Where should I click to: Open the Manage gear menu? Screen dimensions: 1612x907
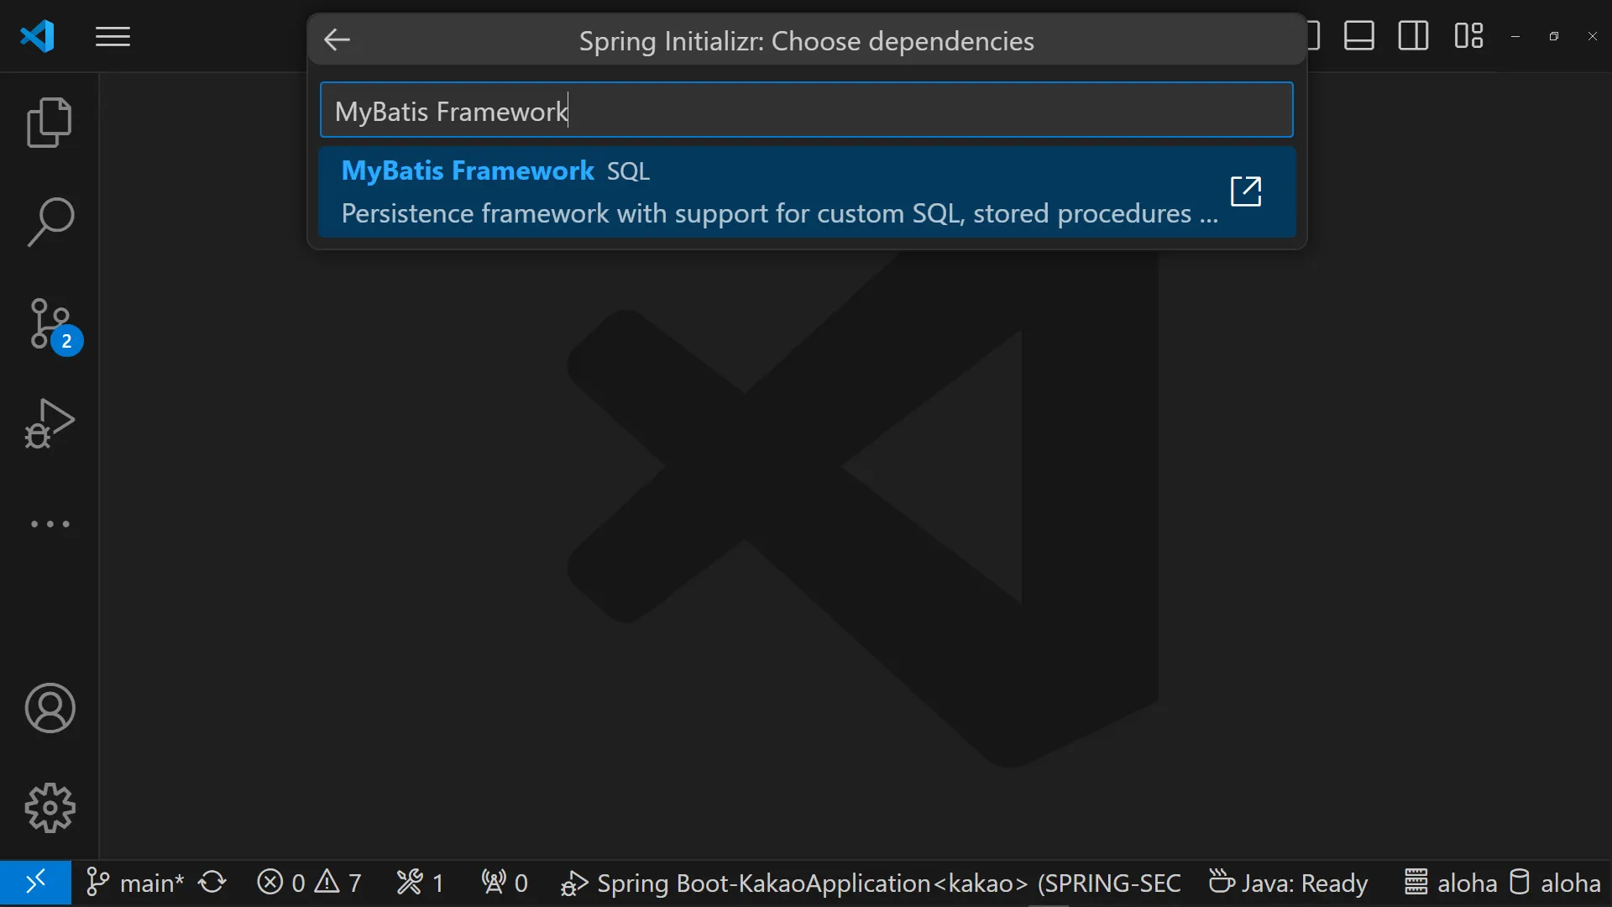(x=50, y=808)
